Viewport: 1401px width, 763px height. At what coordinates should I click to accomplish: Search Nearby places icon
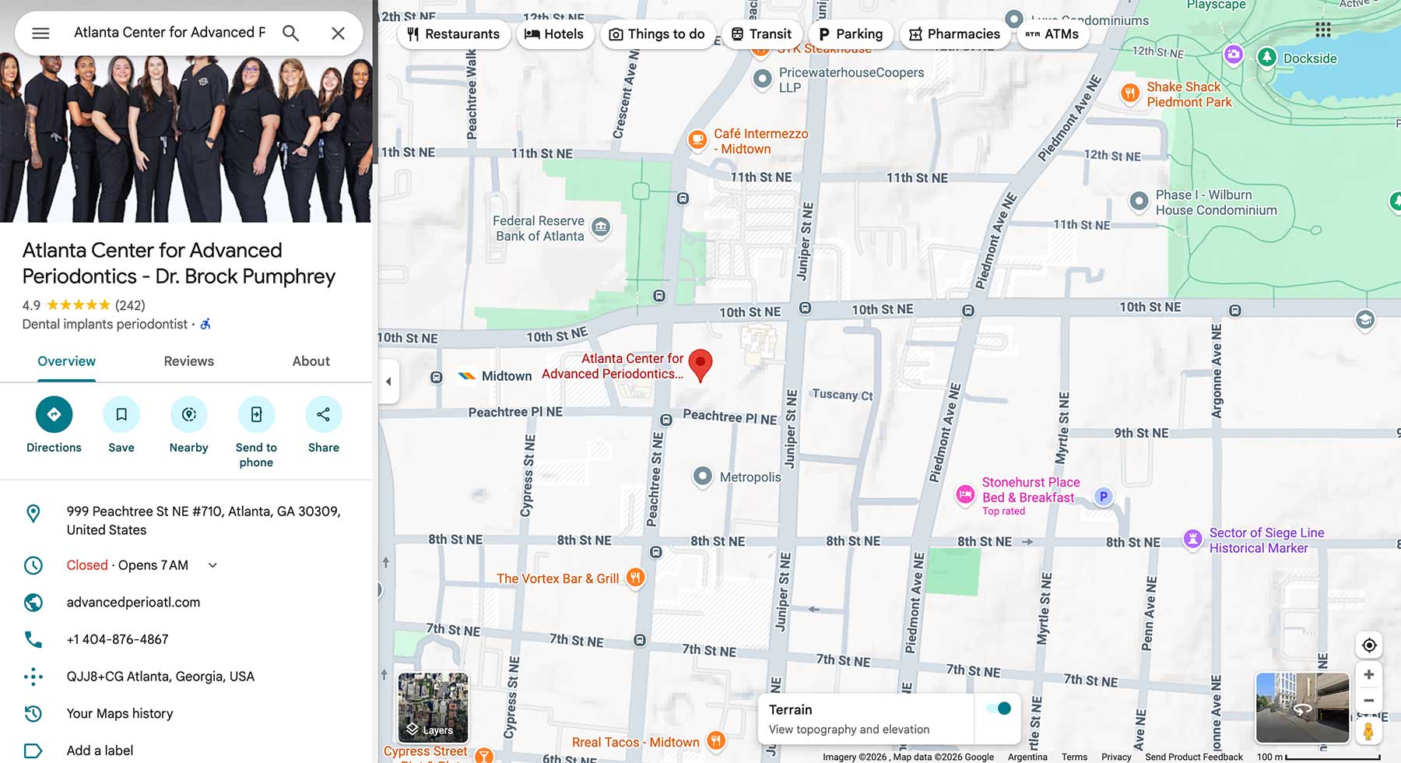click(188, 414)
